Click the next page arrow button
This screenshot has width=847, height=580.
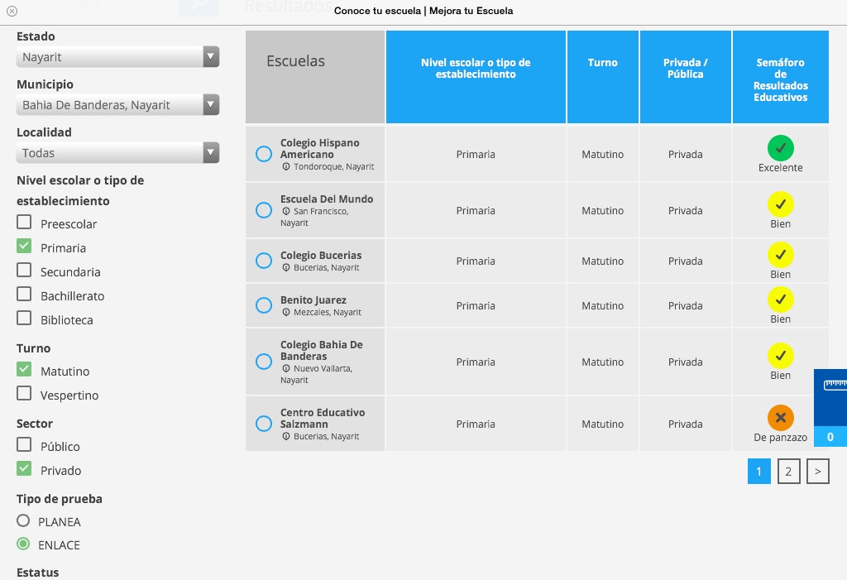point(817,472)
